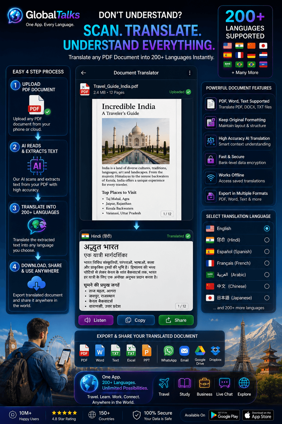Viewport: 282px width, 424px height.
Task: Click the '+ Many More' languages text
Action: click(245, 73)
